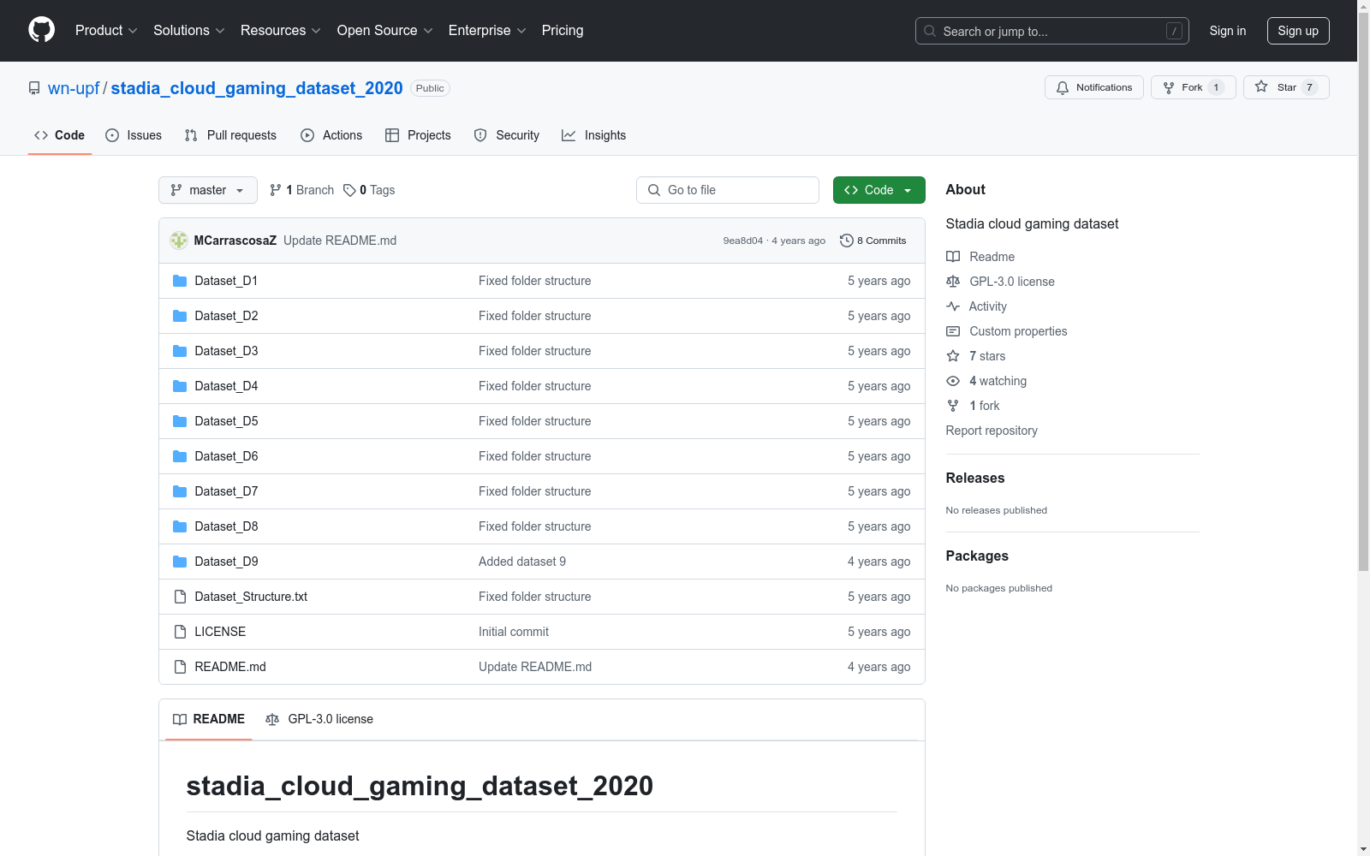This screenshot has width=1370, height=856.
Task: Expand the Open Source menu
Action: [x=385, y=30]
